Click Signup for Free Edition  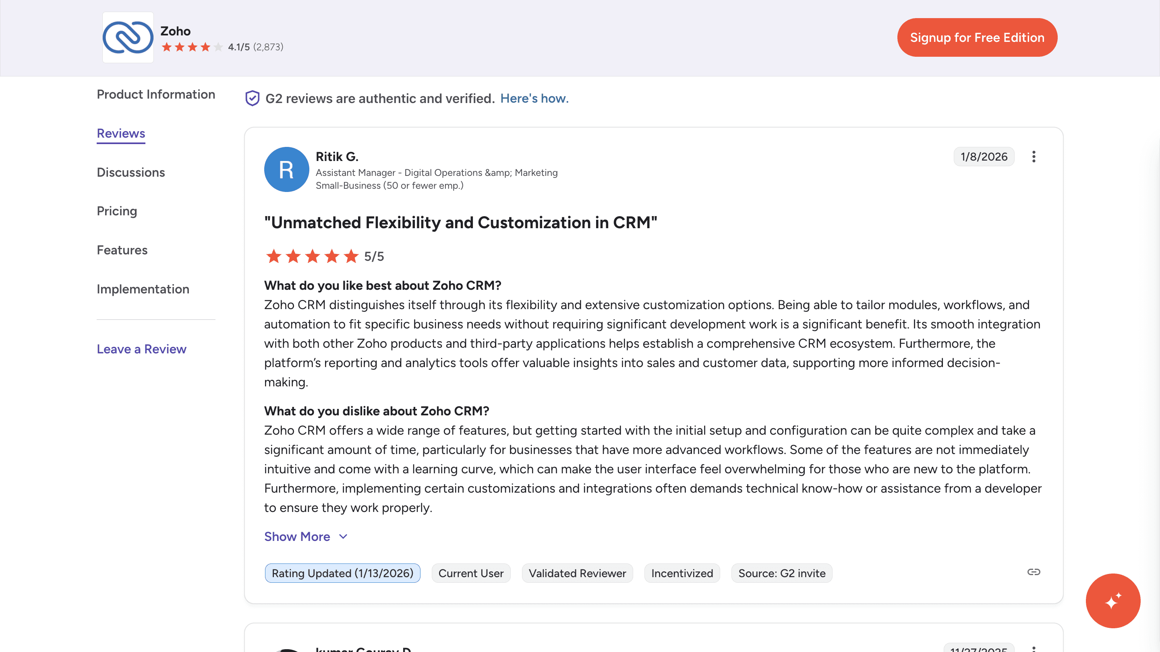click(977, 37)
